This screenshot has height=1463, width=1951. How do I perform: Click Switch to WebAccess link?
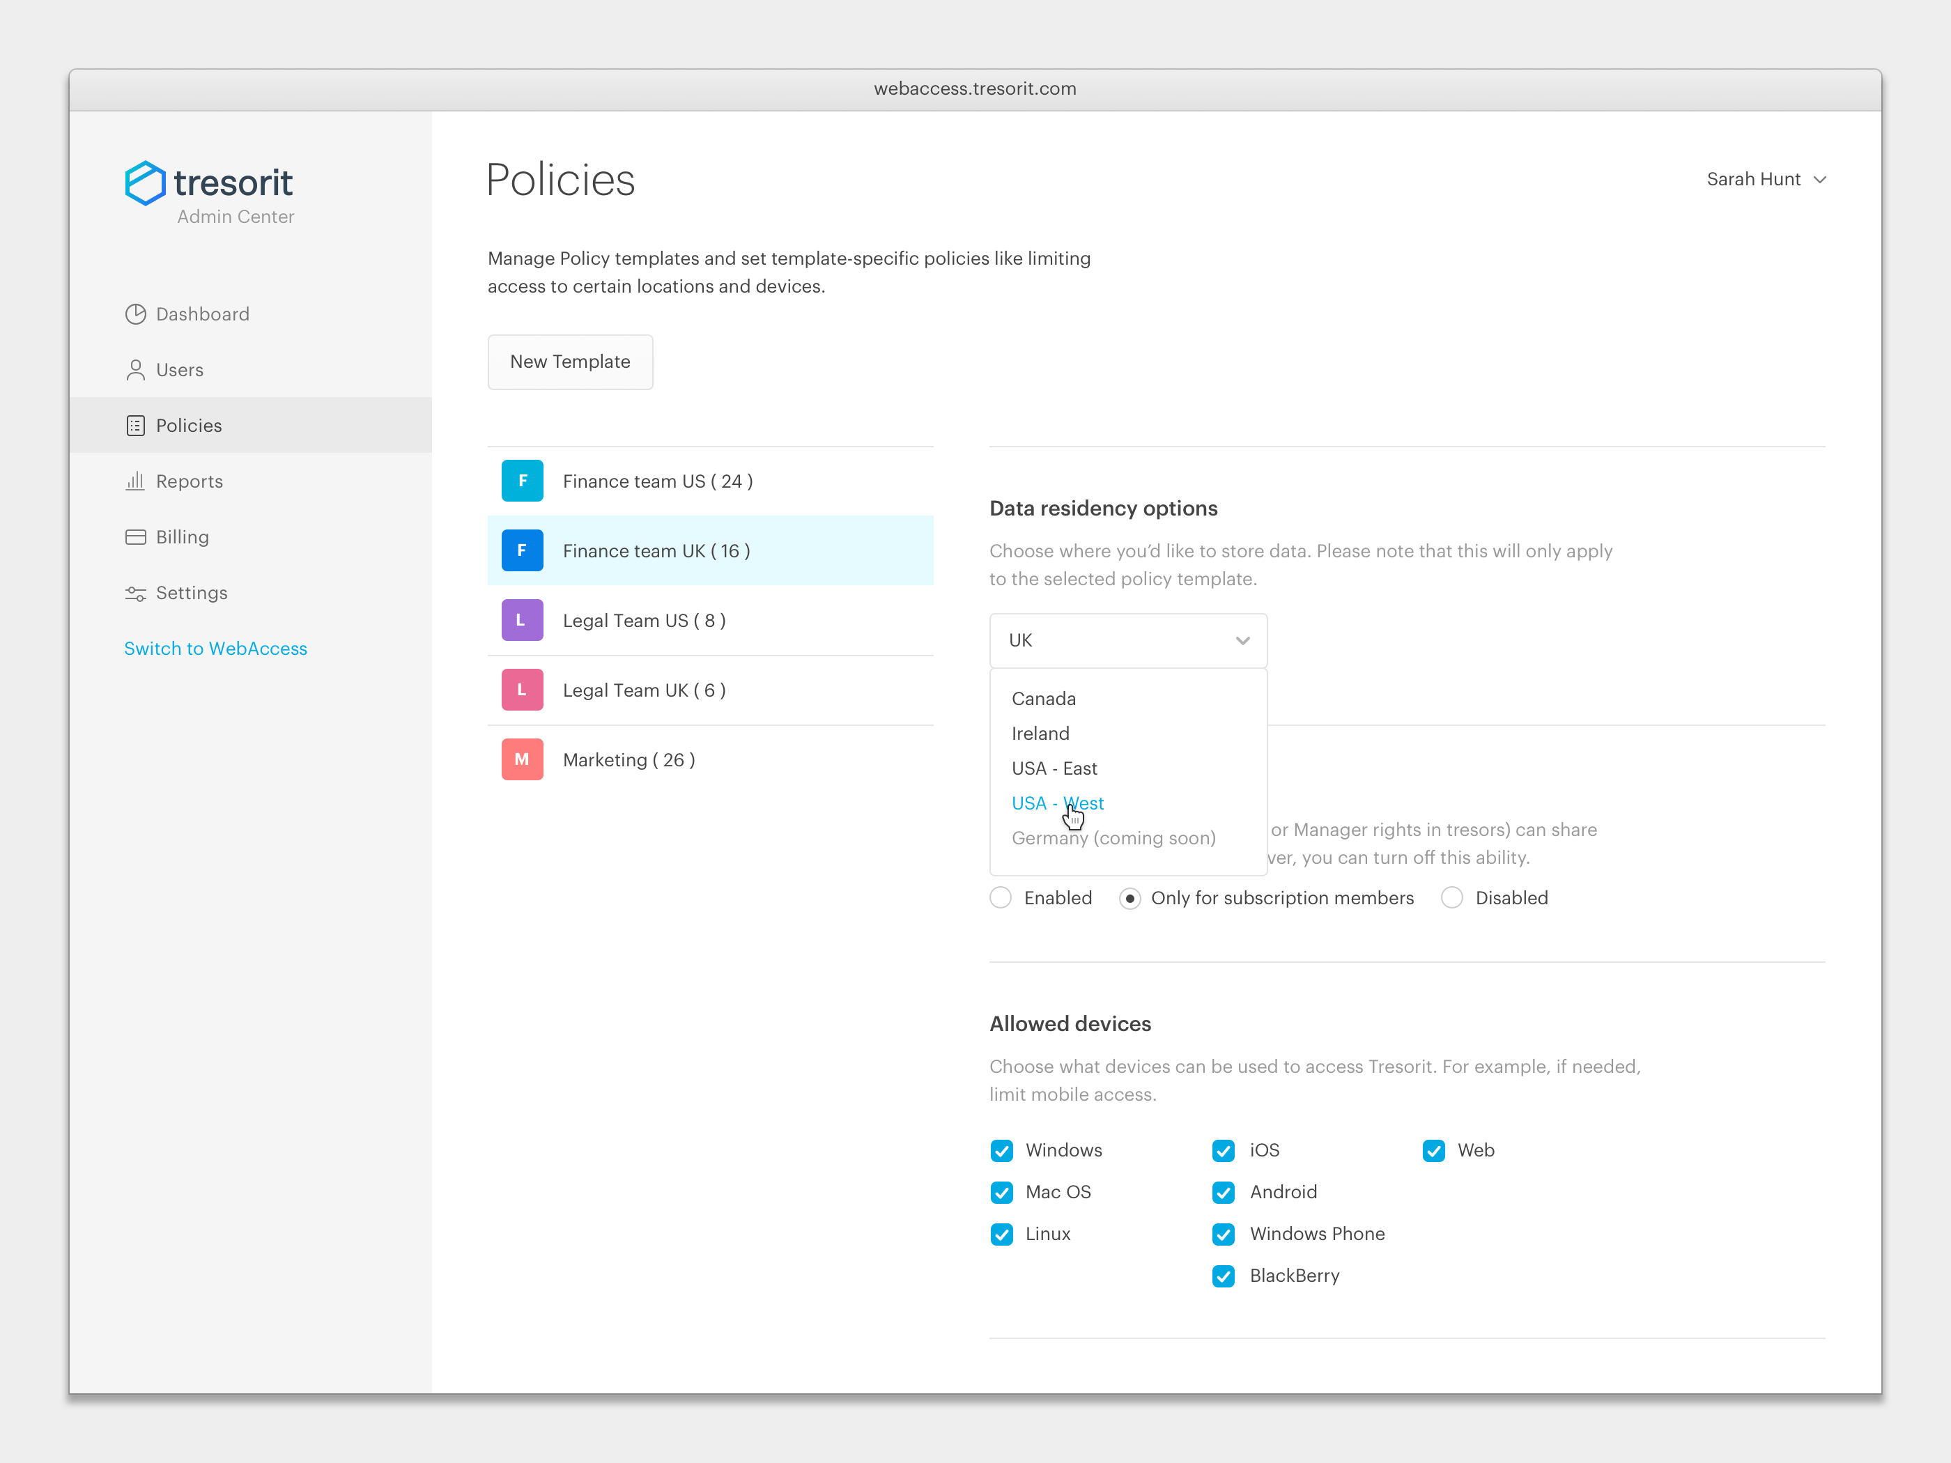click(x=215, y=649)
